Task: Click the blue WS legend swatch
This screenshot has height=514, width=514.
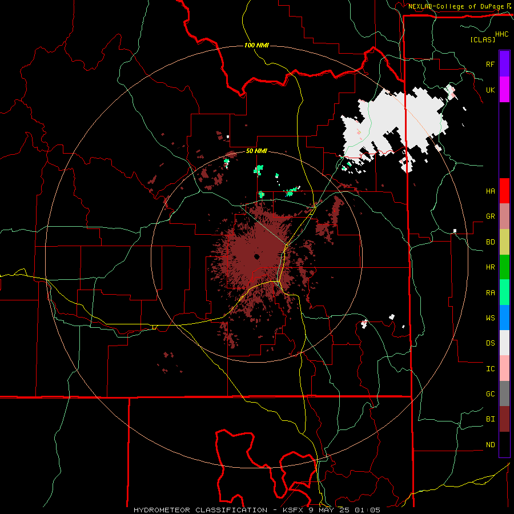Action: (504, 318)
